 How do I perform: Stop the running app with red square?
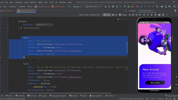(132, 6)
